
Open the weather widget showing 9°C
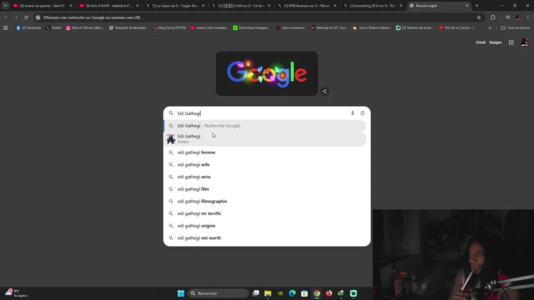(17, 293)
